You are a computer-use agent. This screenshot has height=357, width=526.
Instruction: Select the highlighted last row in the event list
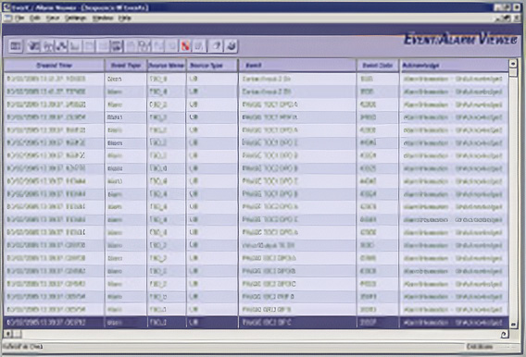click(257, 323)
